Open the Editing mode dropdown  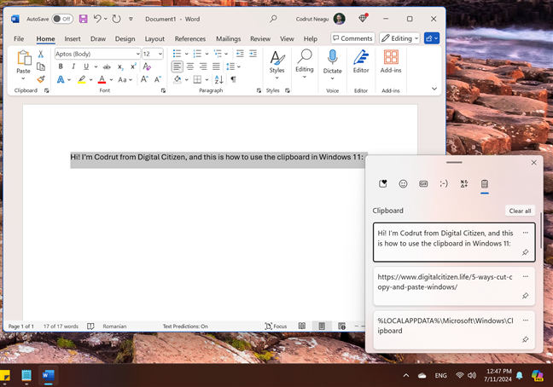(x=399, y=38)
